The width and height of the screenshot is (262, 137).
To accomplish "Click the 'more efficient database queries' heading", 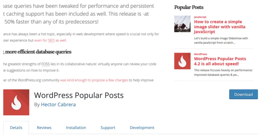I will (38, 52).
